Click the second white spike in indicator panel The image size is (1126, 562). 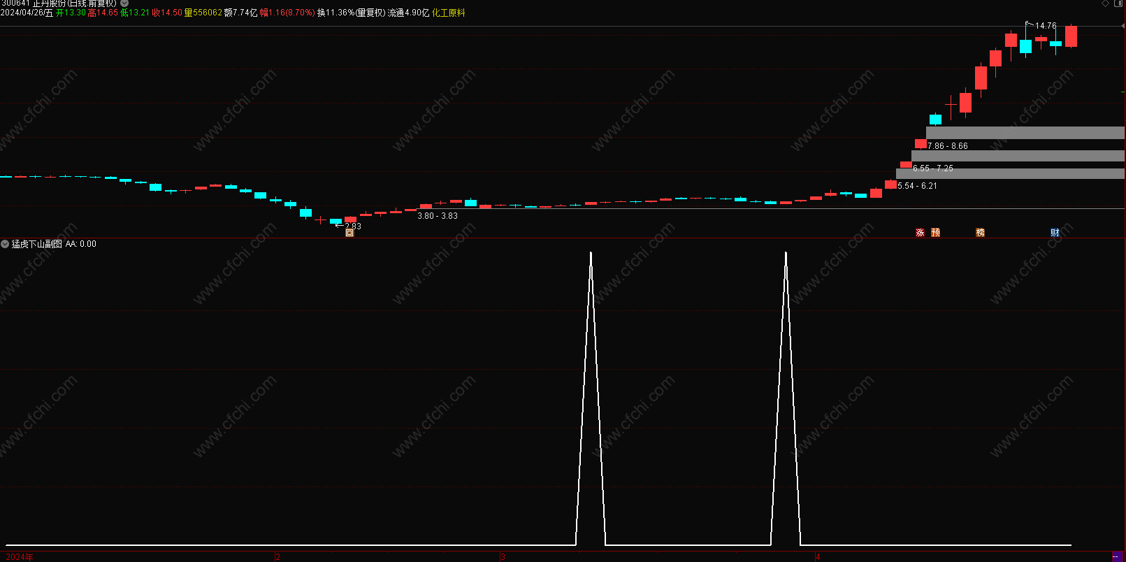click(786, 398)
